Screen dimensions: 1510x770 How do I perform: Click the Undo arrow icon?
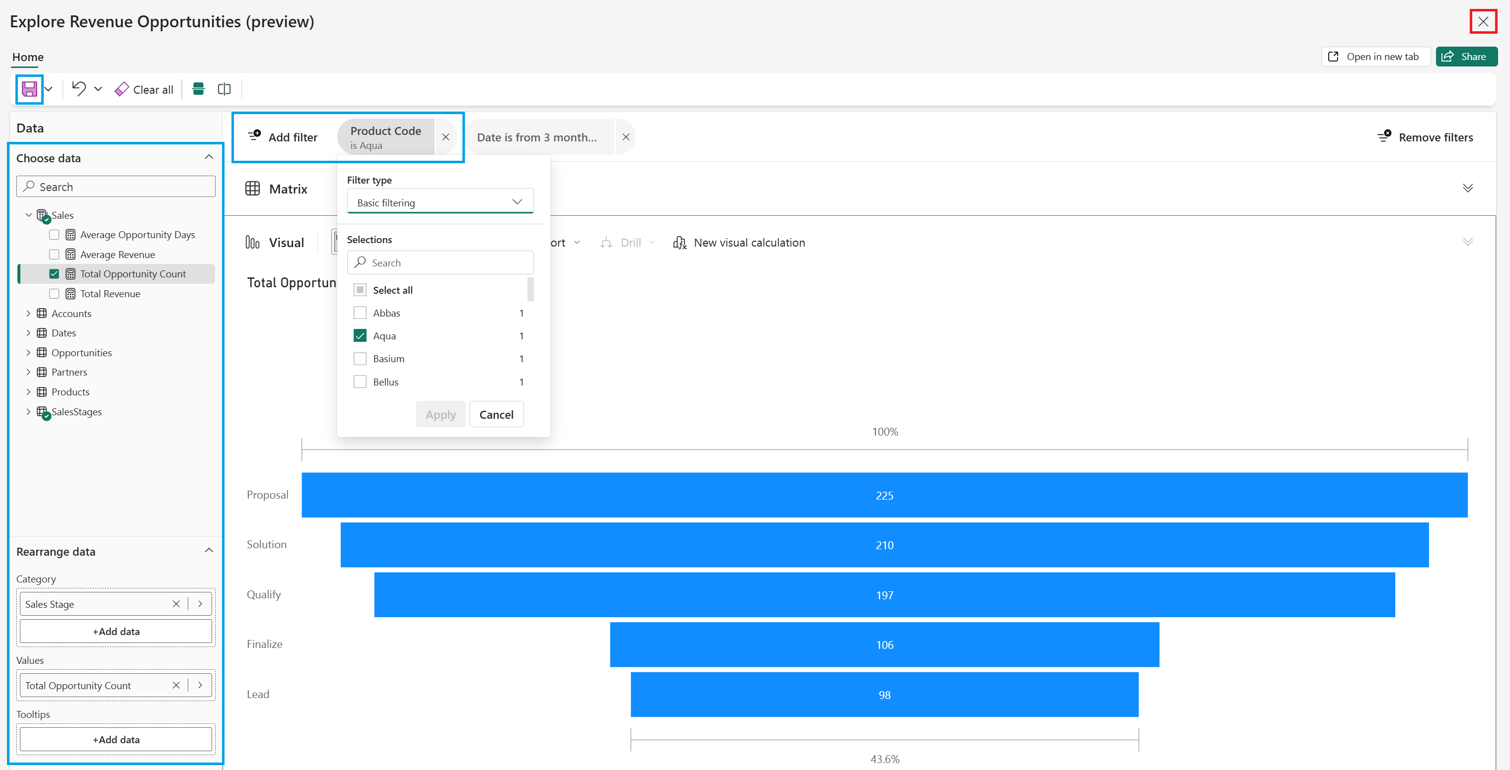click(78, 89)
